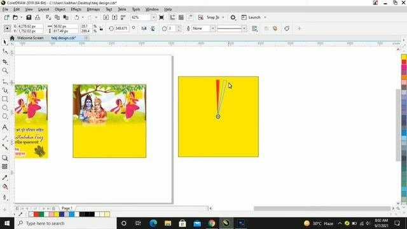The image size is (407, 229).
Task: Click the Open file folder icon
Action: click(x=15, y=17)
